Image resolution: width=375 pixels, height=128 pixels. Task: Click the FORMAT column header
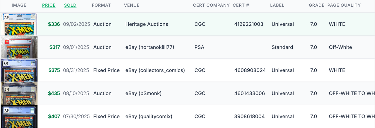pyautogui.click(x=101, y=5)
